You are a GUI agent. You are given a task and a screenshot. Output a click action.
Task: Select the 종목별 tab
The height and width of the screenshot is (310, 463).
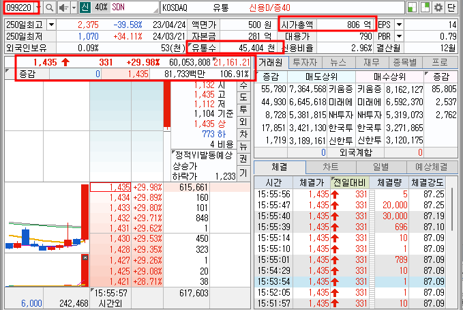pos(405,62)
